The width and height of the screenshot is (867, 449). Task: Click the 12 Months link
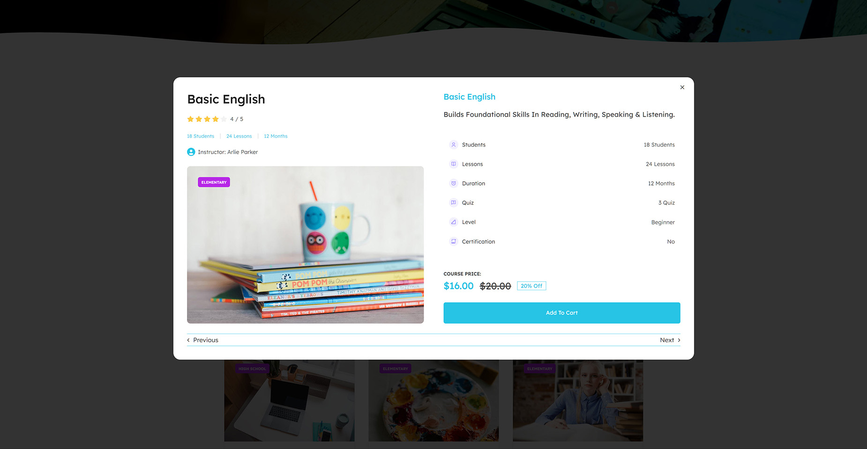(276, 136)
